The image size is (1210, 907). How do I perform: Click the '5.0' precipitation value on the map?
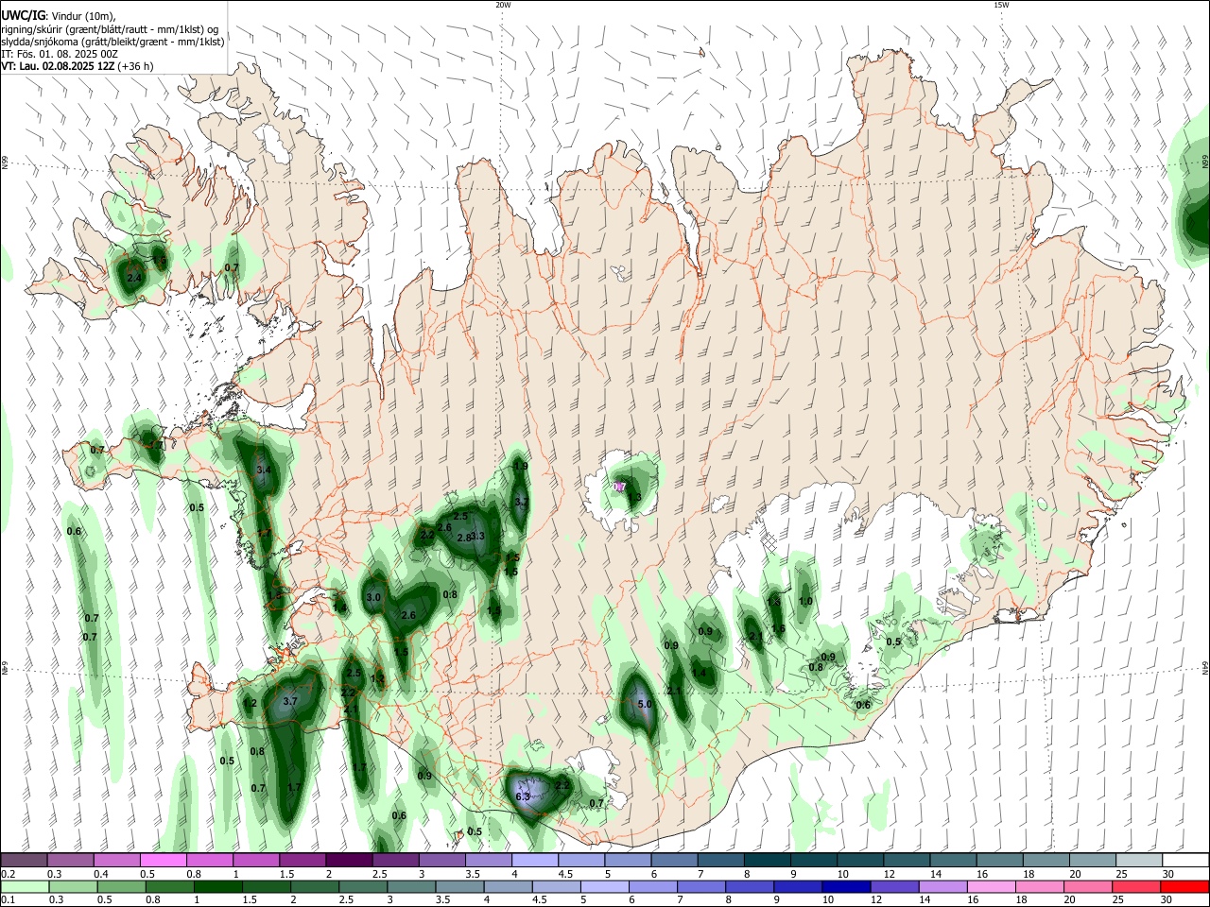(x=645, y=704)
